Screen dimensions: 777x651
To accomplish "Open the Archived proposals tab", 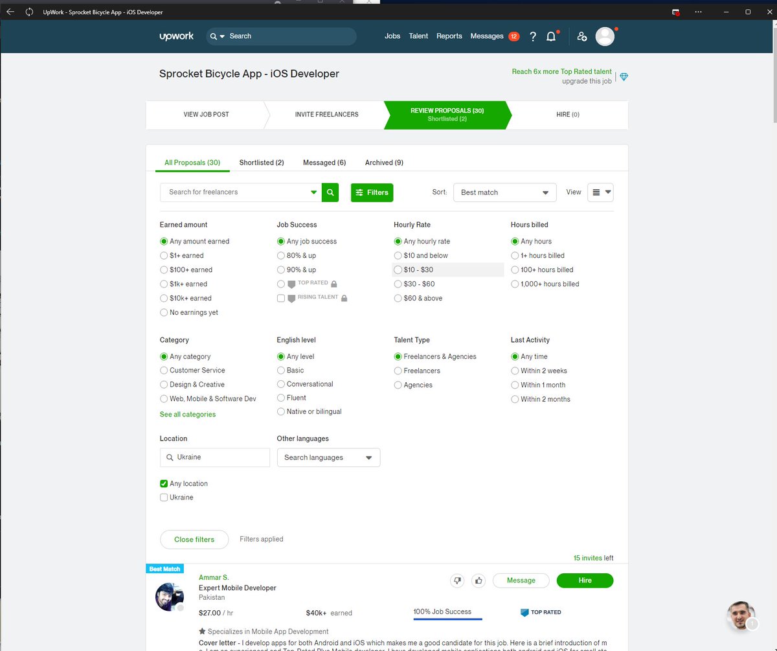I will tap(383, 163).
